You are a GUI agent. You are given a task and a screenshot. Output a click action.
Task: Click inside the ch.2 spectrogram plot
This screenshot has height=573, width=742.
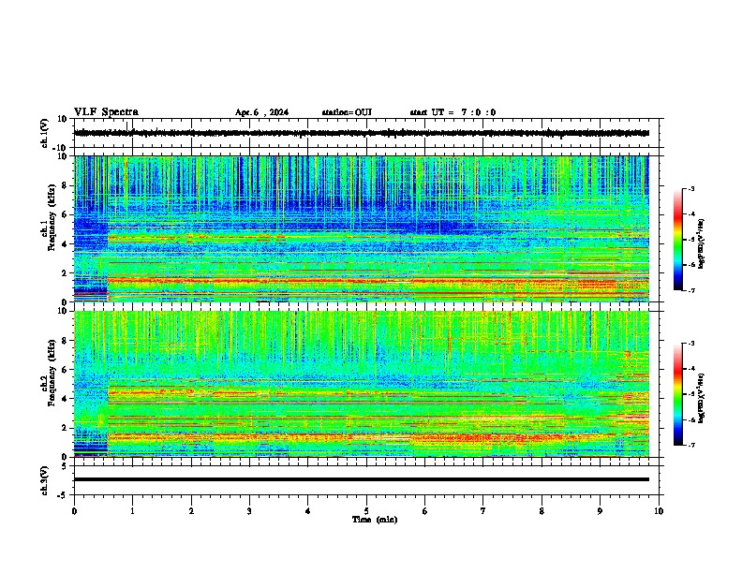362,384
